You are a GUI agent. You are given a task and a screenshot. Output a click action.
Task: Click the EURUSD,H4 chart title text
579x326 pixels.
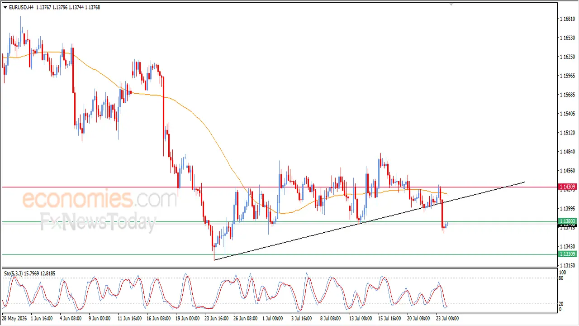(21, 7)
